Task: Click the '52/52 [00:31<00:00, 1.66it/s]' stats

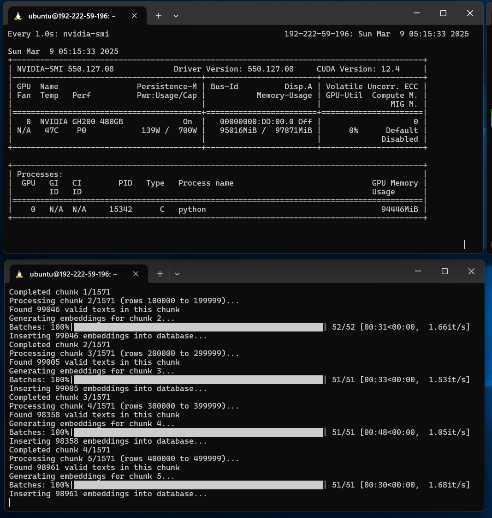Action: [401, 327]
